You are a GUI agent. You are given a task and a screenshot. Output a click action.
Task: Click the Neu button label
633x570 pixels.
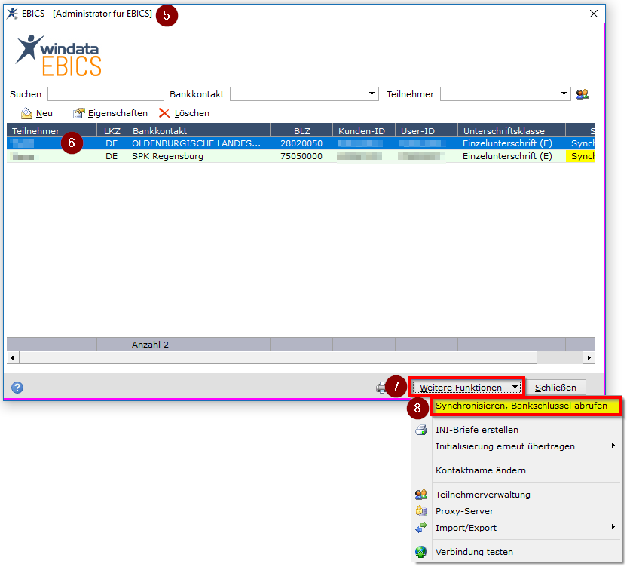tap(44, 113)
